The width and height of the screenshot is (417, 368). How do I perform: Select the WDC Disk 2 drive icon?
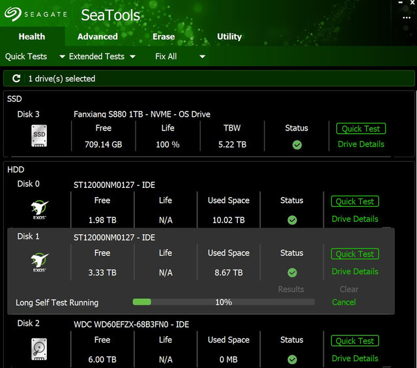(x=40, y=348)
